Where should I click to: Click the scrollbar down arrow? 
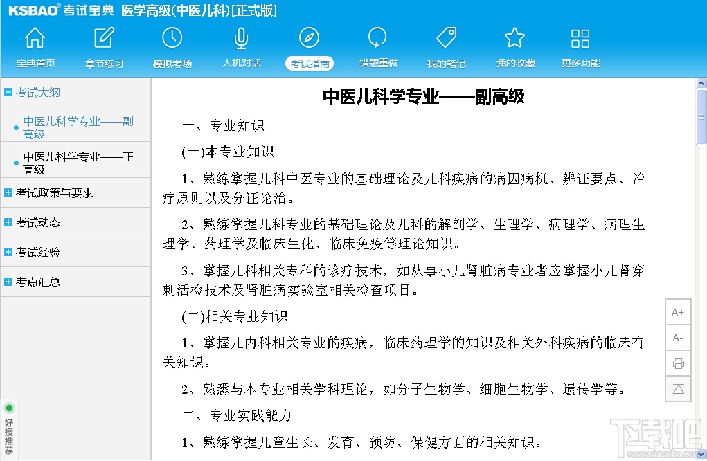(x=701, y=455)
